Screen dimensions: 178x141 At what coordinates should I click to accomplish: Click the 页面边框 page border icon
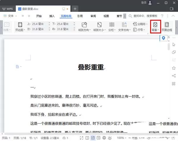pos(167,27)
